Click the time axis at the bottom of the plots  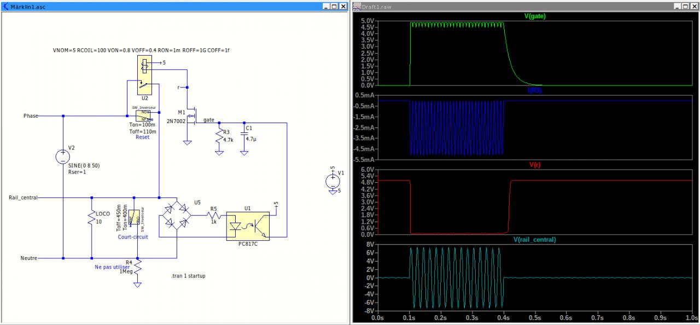(536, 317)
